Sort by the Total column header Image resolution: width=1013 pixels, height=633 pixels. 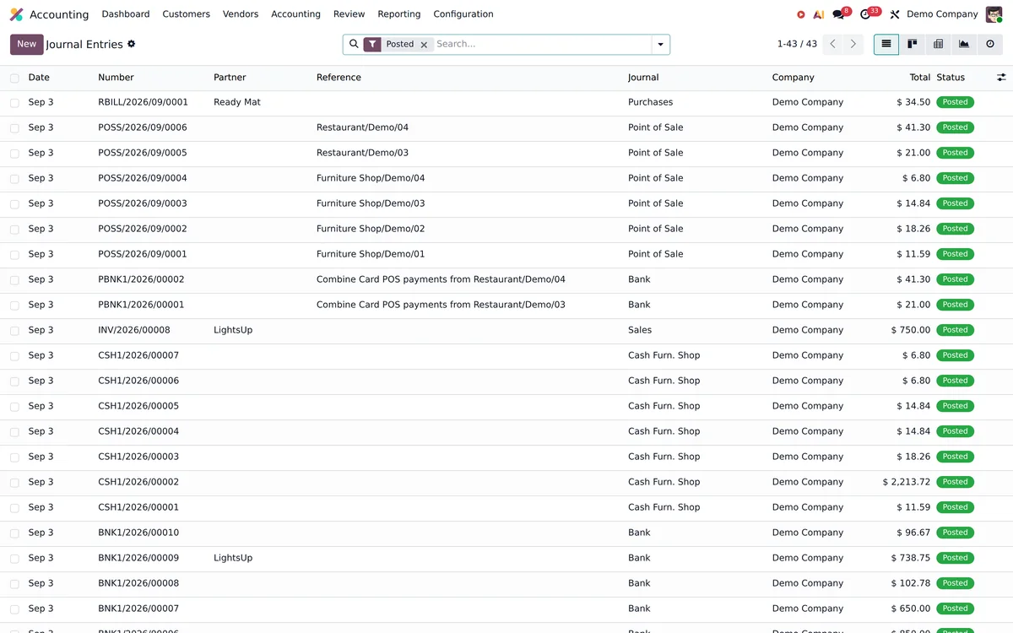coord(920,78)
